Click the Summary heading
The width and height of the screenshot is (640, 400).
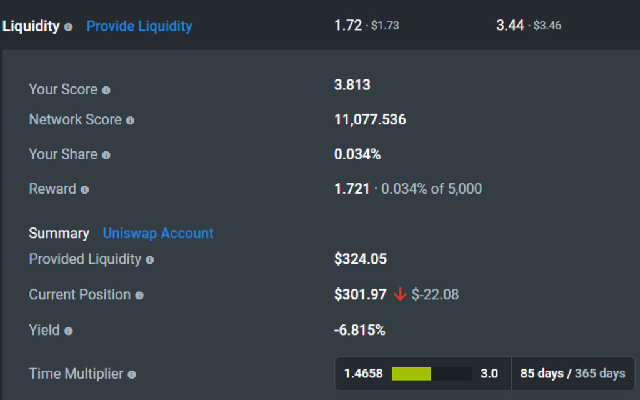click(59, 233)
